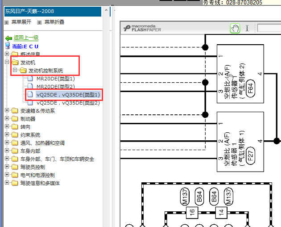Open the MR20DE(类型2) document

pyautogui.click(x=56, y=87)
